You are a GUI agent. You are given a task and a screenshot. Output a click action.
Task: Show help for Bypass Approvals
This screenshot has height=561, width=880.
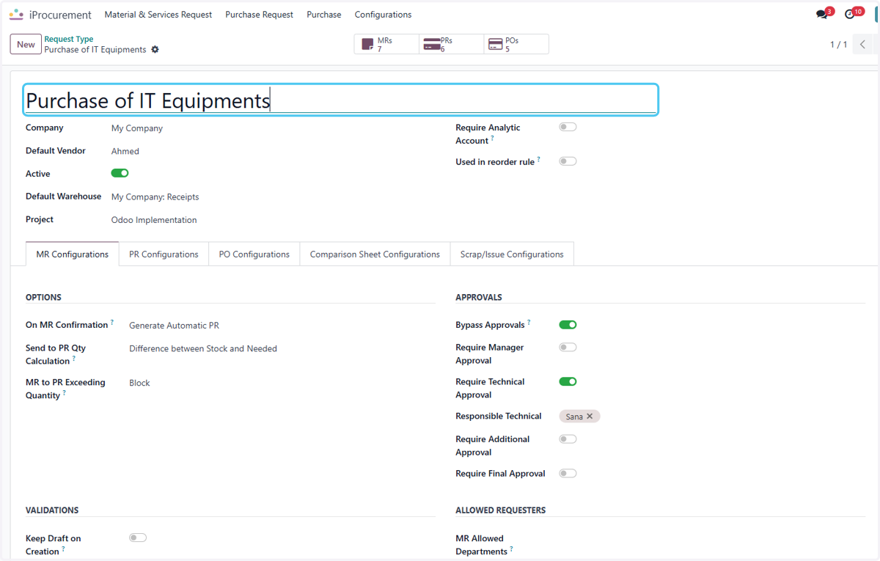[x=529, y=322]
